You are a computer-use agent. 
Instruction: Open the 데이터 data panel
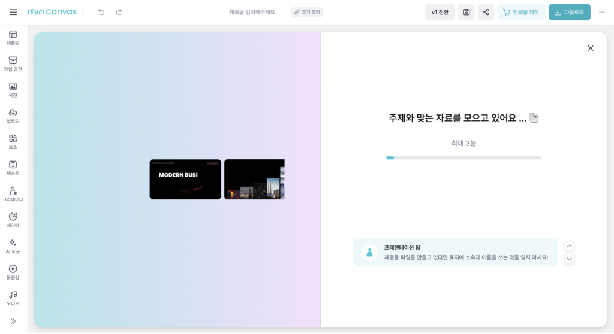pos(13,221)
